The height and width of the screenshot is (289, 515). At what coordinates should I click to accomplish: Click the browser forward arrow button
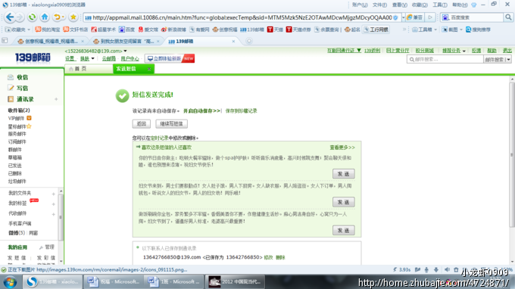20,17
